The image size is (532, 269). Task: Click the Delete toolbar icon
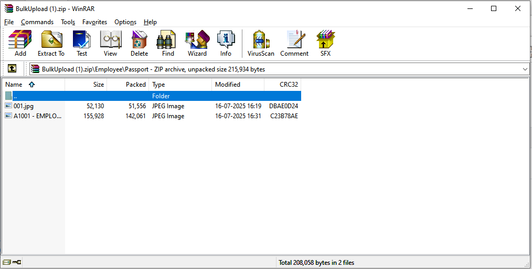(139, 44)
